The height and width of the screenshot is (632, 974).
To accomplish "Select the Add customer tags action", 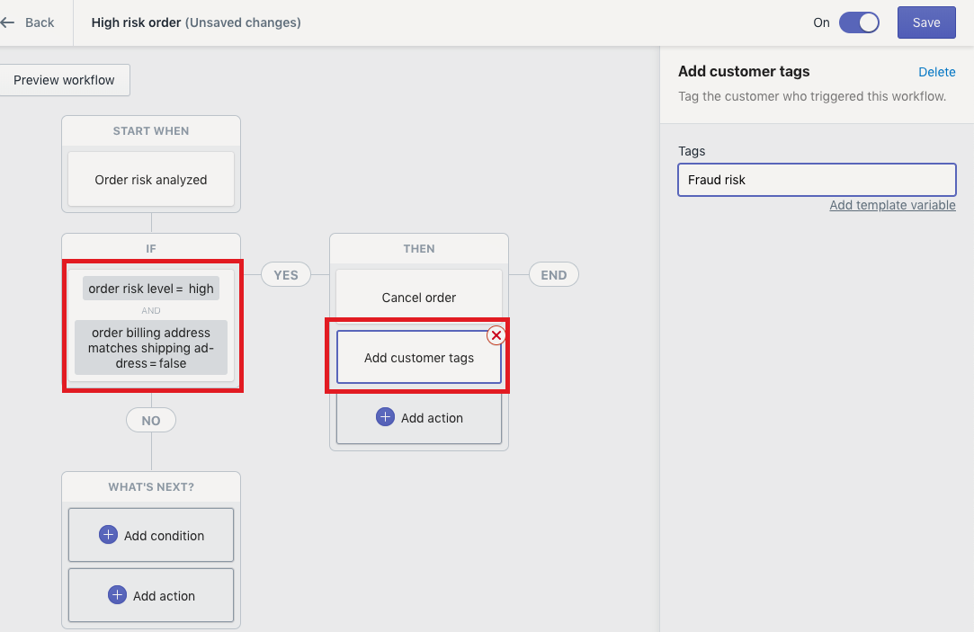I will coord(419,358).
